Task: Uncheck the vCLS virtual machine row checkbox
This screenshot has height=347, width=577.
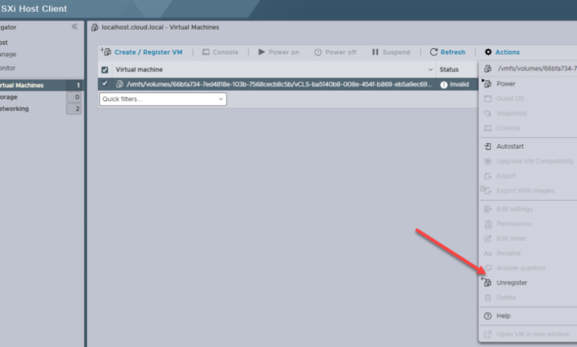Action: click(105, 84)
